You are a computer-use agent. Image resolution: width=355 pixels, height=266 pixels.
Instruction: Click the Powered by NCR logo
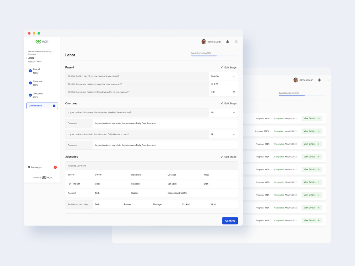47,178
